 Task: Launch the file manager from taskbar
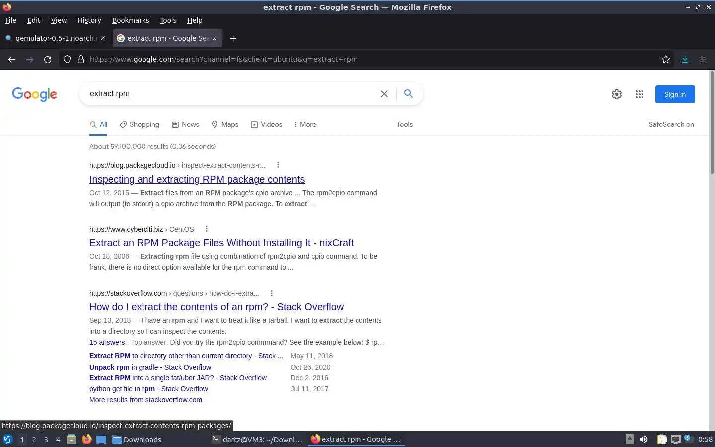(71, 439)
